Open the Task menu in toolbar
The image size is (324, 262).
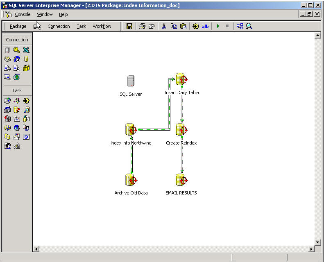point(82,26)
